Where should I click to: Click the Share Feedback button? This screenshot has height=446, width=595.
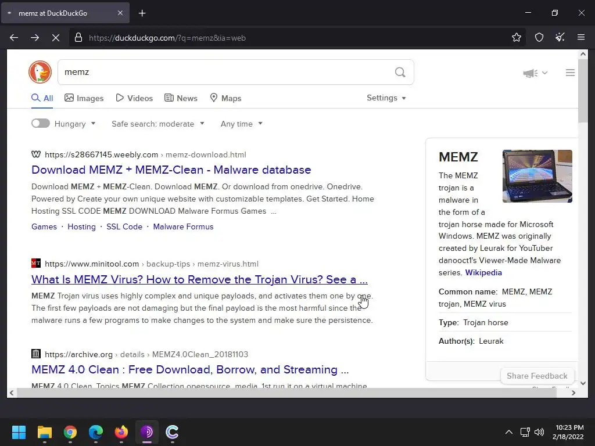pos(537,376)
